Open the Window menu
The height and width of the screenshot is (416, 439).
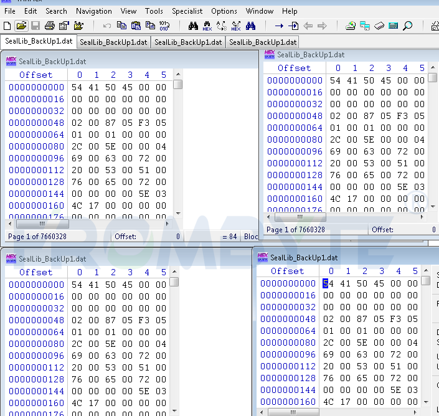point(260,11)
